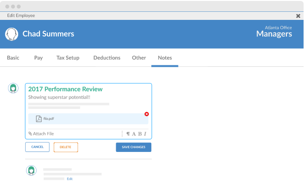This screenshot has width=305, height=187.
Task: Select the Deductions tab
Action: pyautogui.click(x=107, y=58)
